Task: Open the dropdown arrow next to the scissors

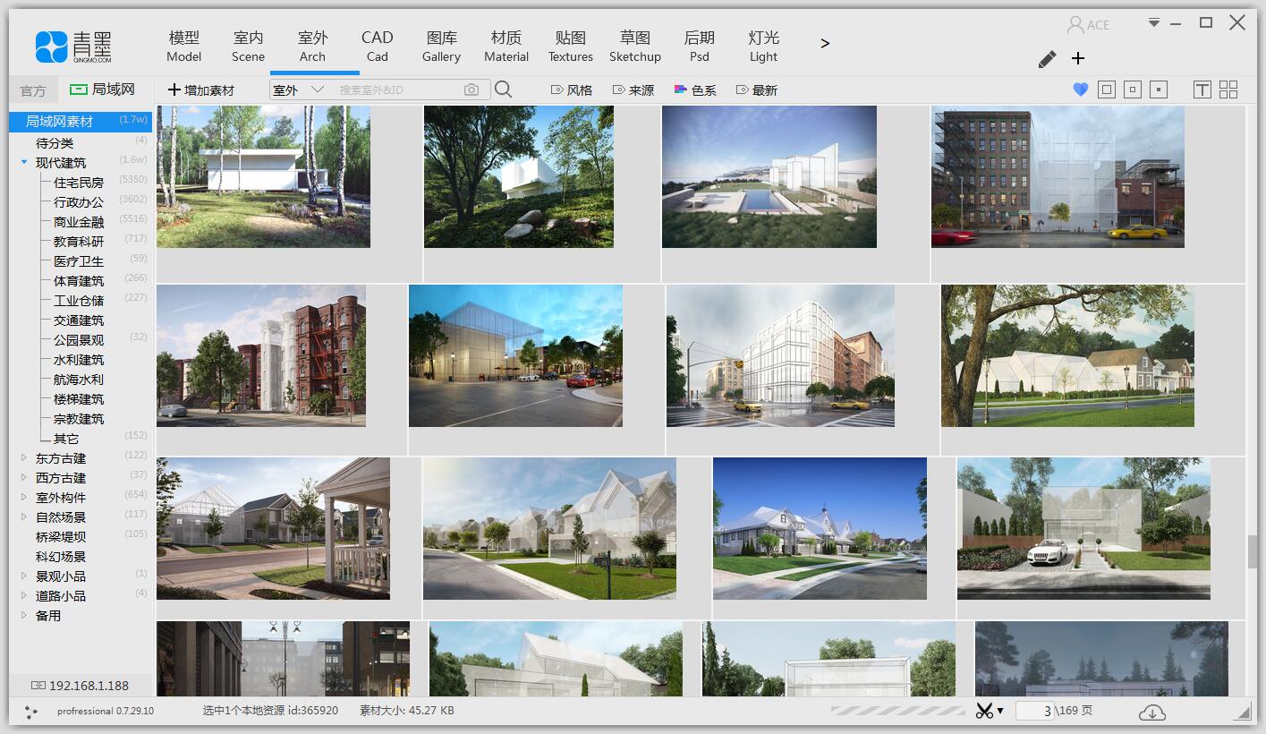Action: [1000, 712]
